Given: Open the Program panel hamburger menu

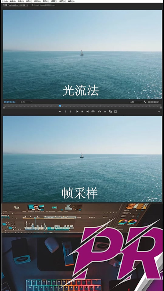Looking at the screenshot, I should [27, 5].
